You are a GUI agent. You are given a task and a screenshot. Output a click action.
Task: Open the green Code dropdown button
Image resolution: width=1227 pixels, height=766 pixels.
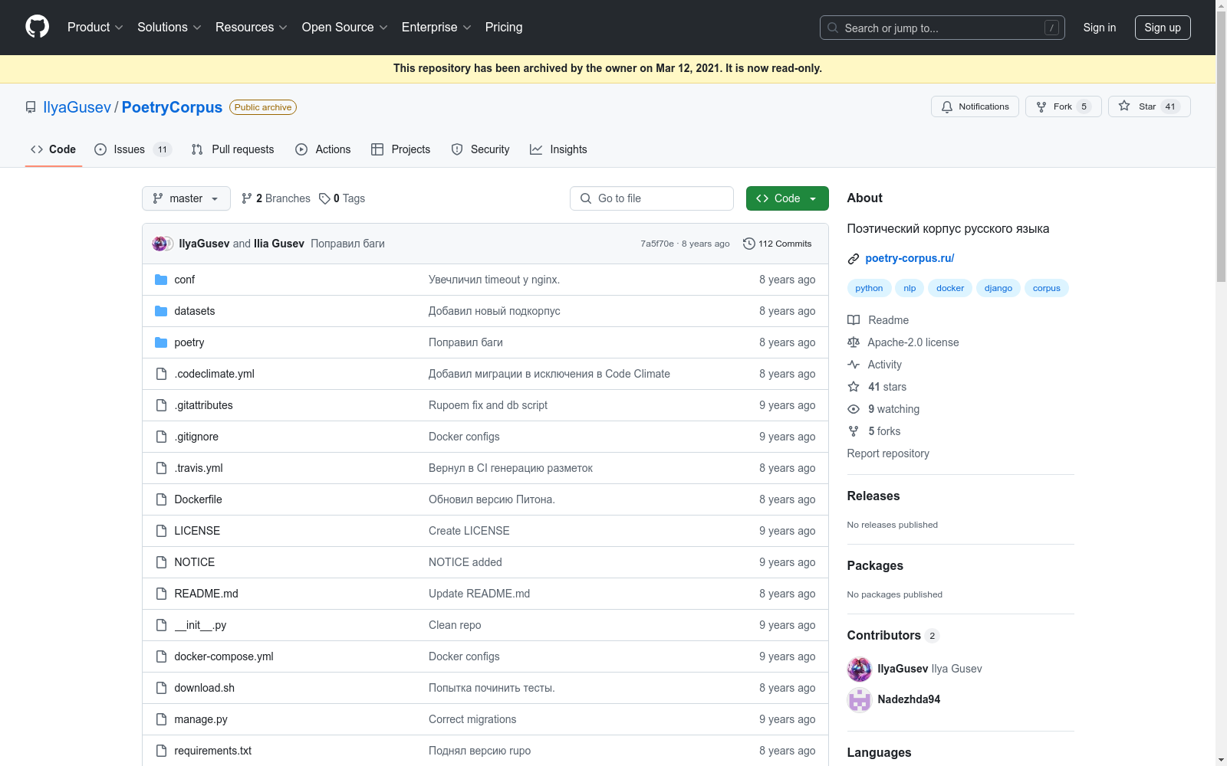788,198
